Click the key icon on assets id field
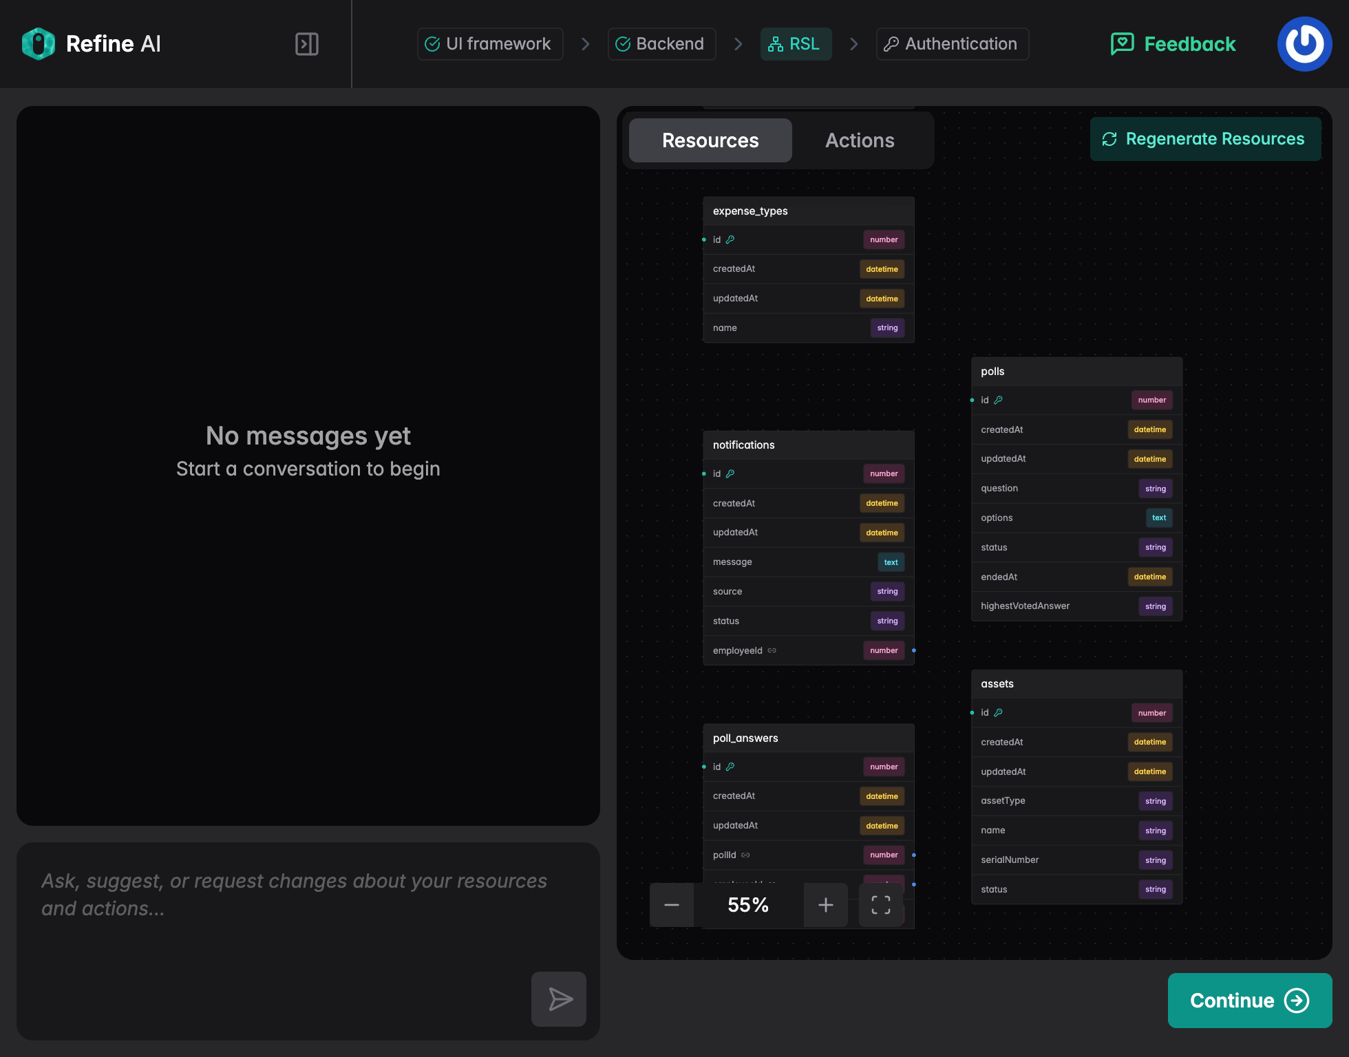Screen dimensions: 1349x1057 point(999,713)
